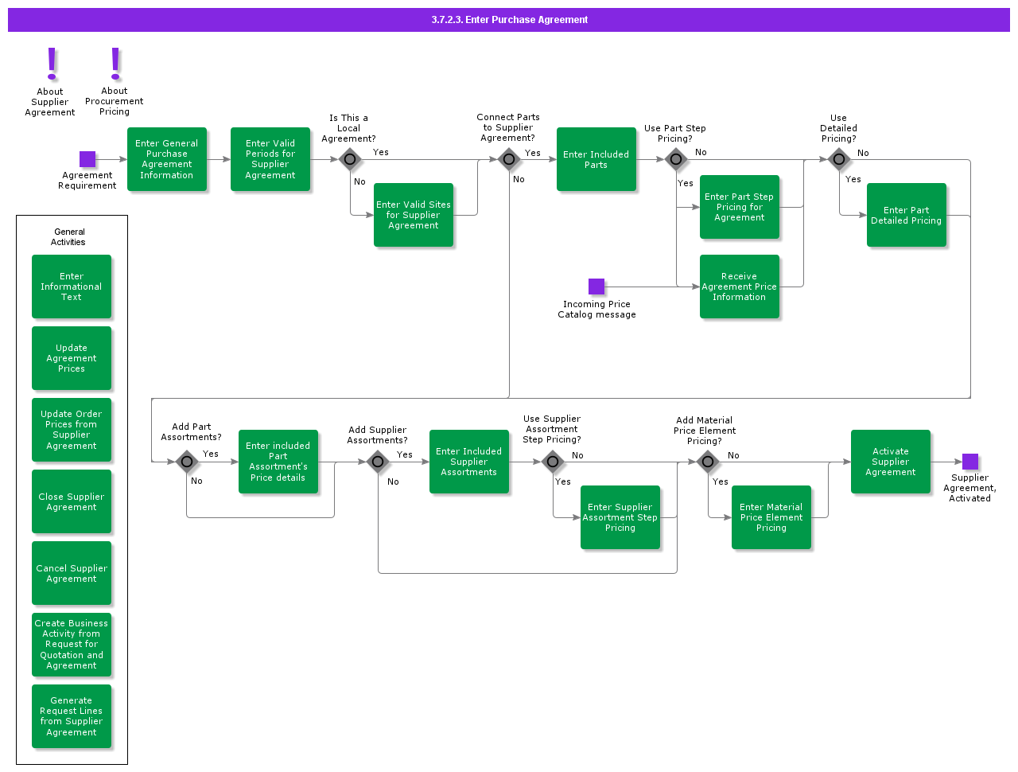Click the 'Add Part Assortments?' gateway diamond
The height and width of the screenshot is (772, 1018).
click(x=187, y=462)
